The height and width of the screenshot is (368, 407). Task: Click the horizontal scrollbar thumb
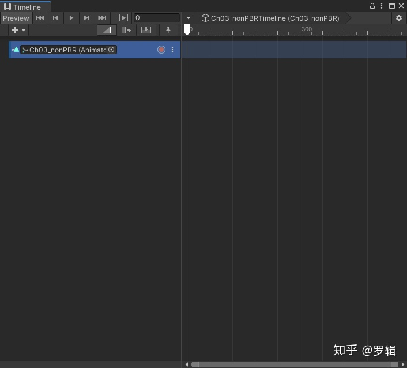tap(295, 365)
